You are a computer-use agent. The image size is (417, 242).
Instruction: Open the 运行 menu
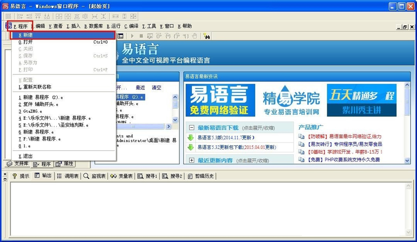(x=113, y=26)
